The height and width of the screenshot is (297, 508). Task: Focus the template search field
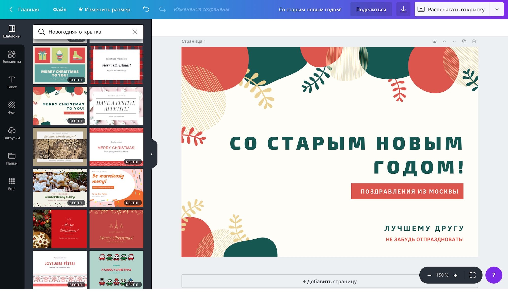88,32
